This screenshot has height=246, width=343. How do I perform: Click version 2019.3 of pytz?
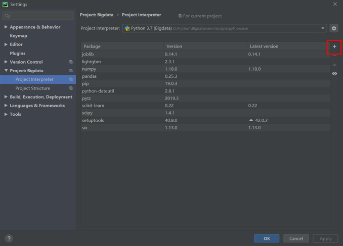[x=171, y=99]
